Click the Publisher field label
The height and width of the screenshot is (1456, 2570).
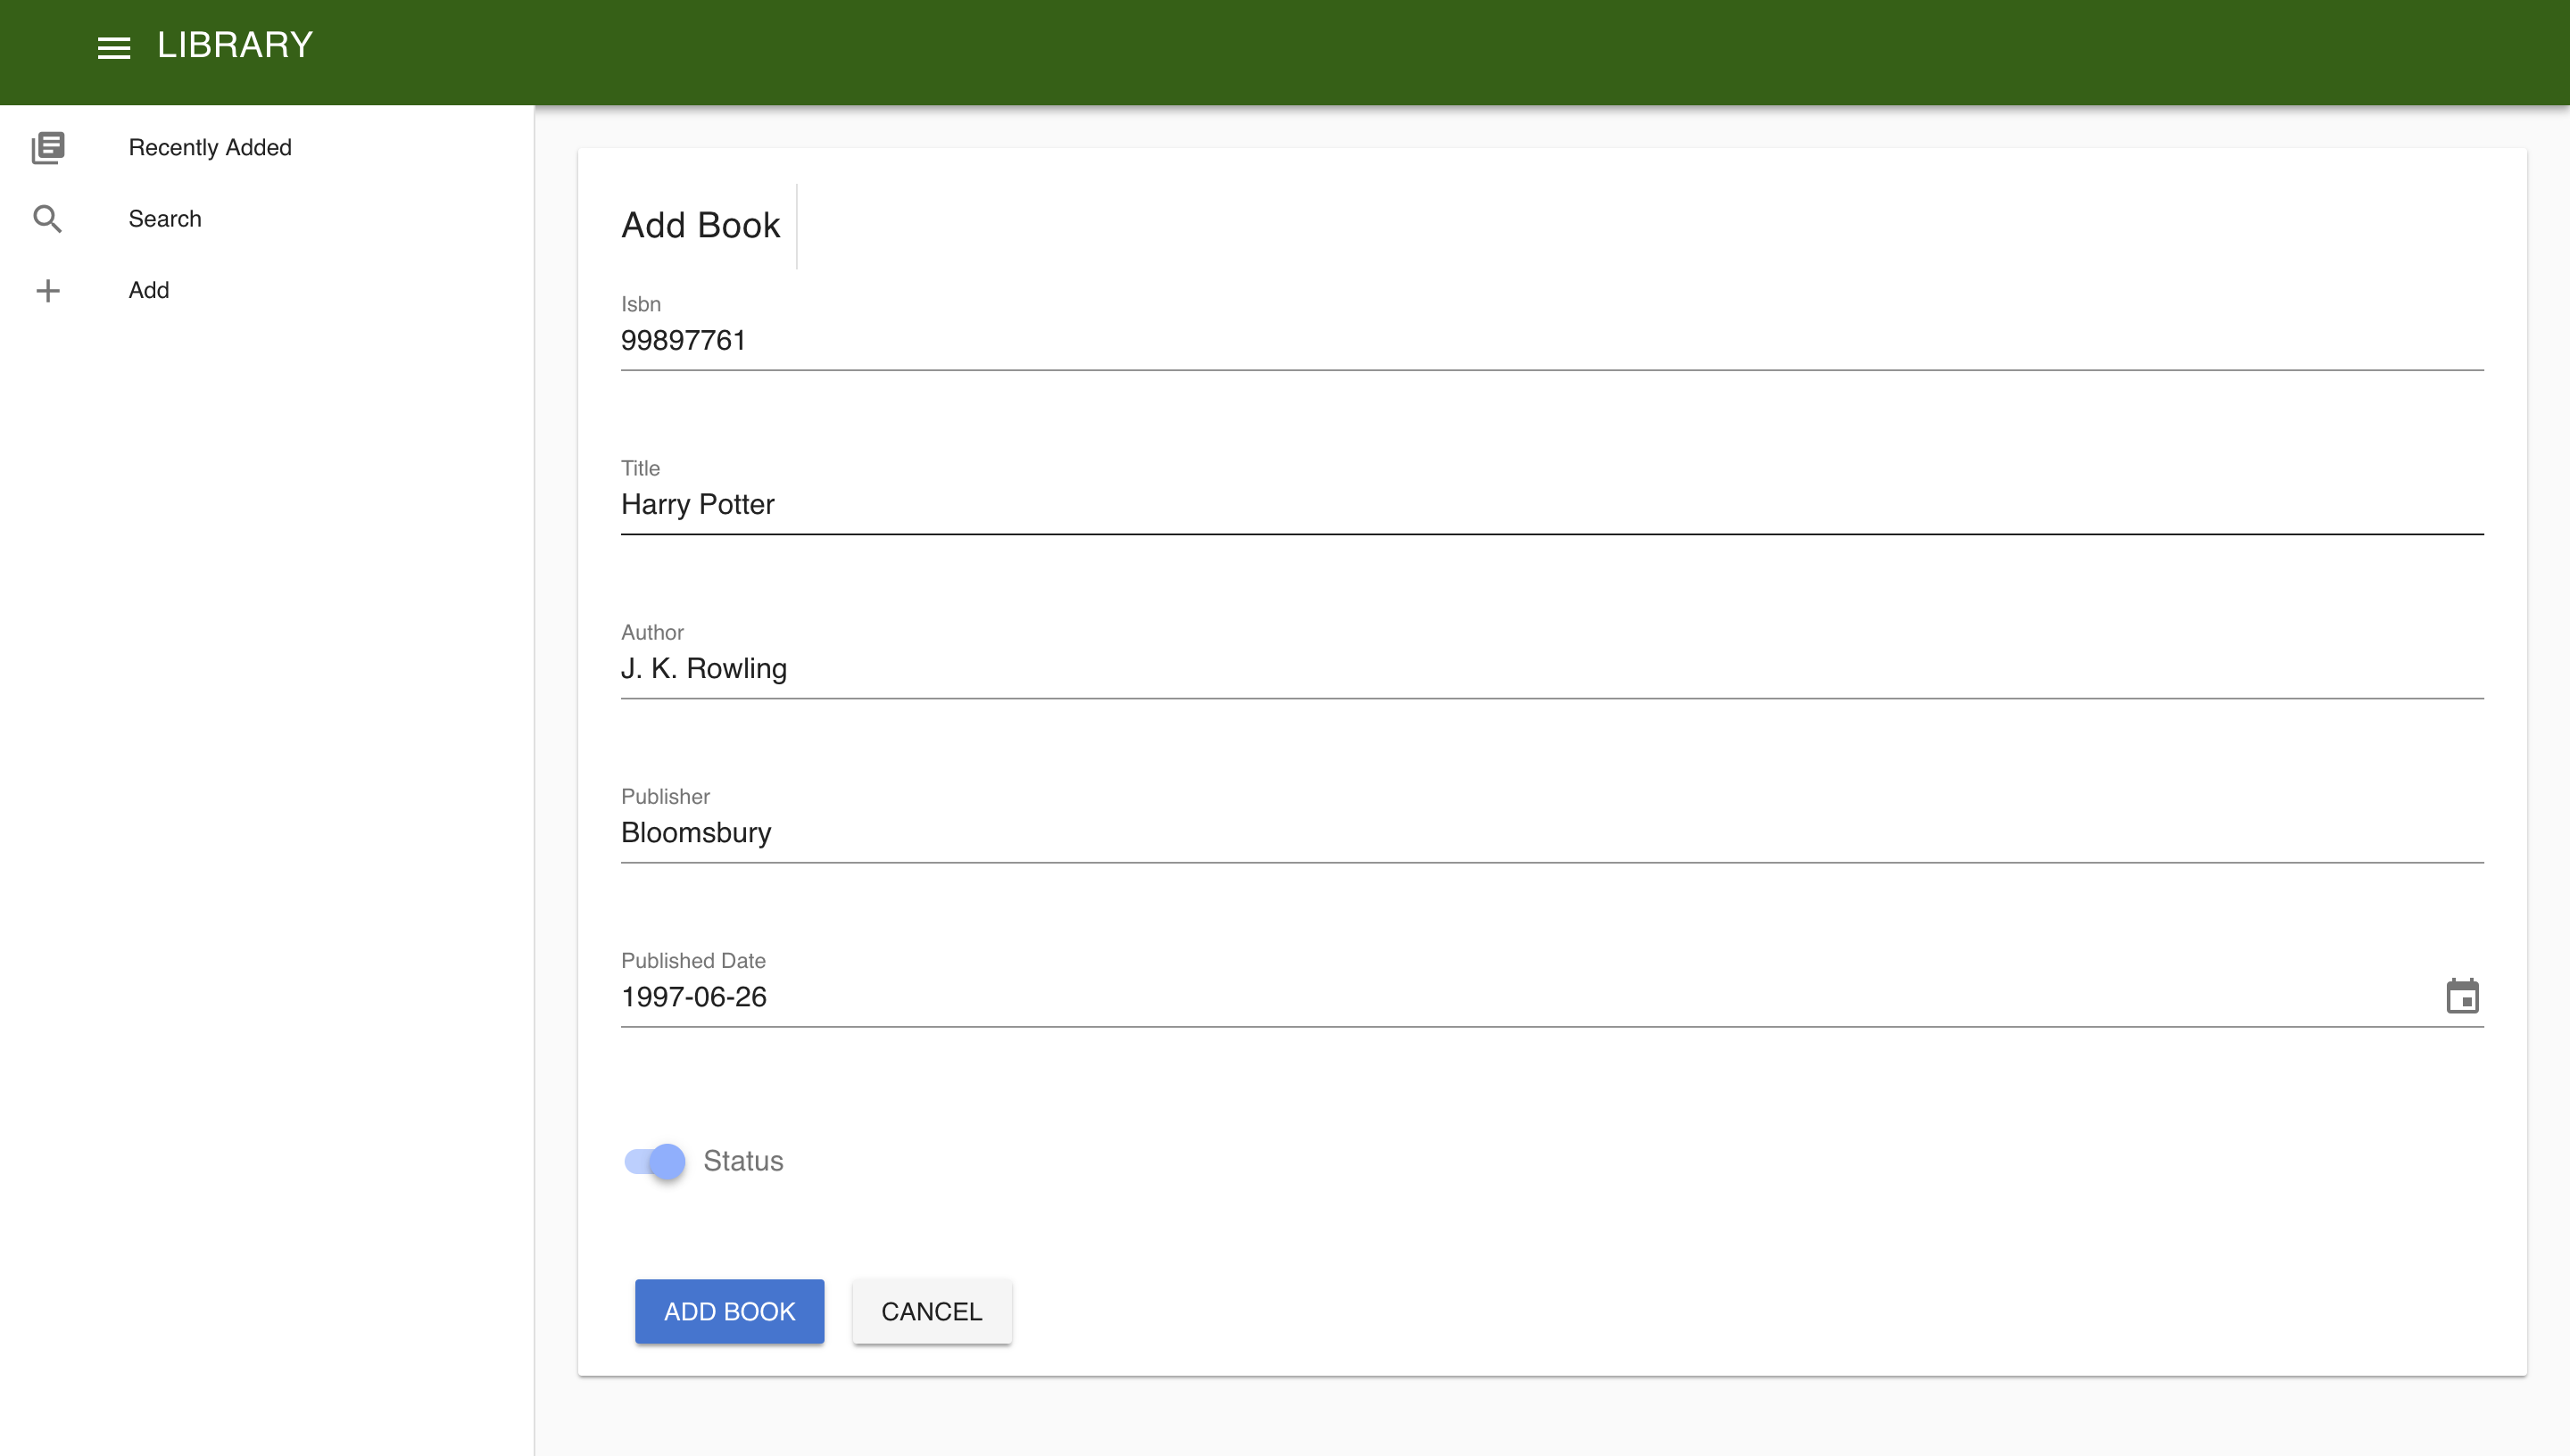665,796
